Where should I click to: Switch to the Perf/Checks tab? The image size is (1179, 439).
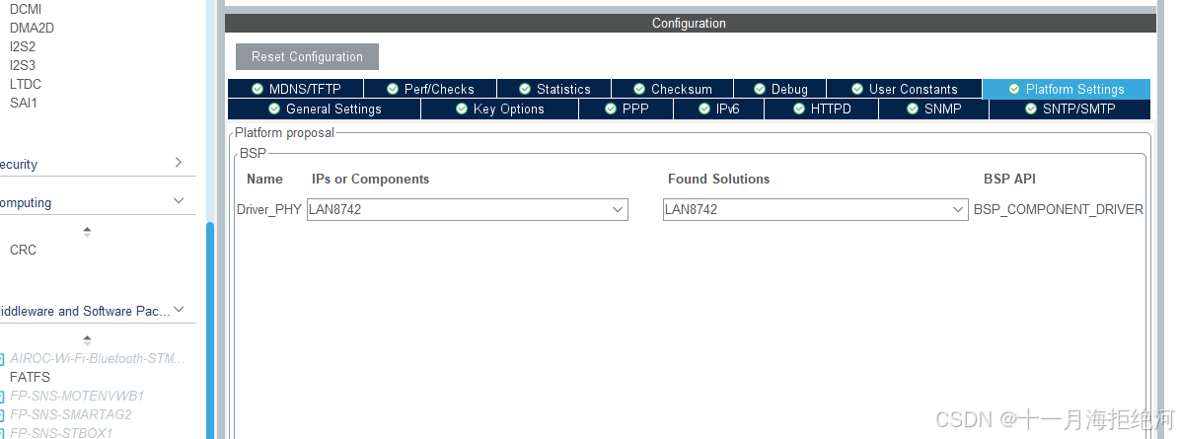click(430, 89)
